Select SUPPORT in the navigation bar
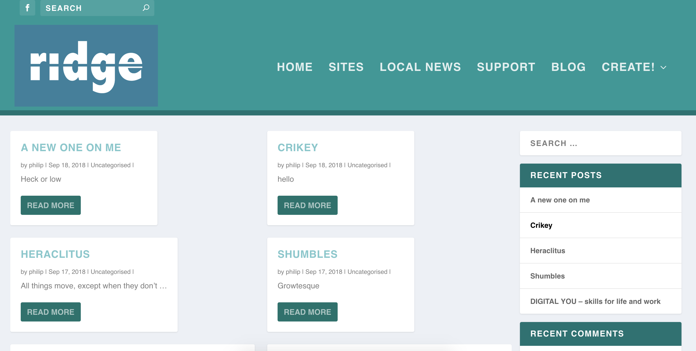Screen dimensions: 696x351 pos(506,67)
